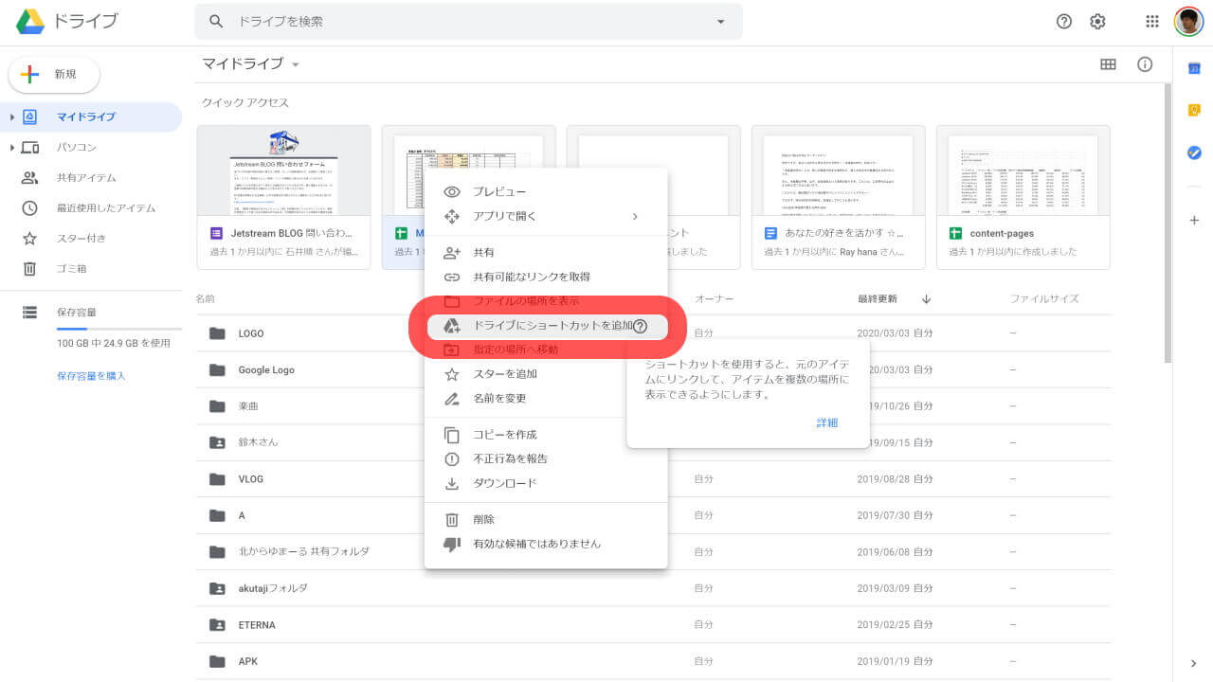The width and height of the screenshot is (1213, 682).
Task: Click the 詳細 link in tooltip
Action: click(x=826, y=422)
